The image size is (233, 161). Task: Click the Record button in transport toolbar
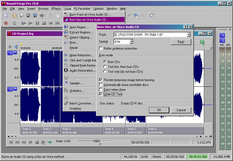6,23
